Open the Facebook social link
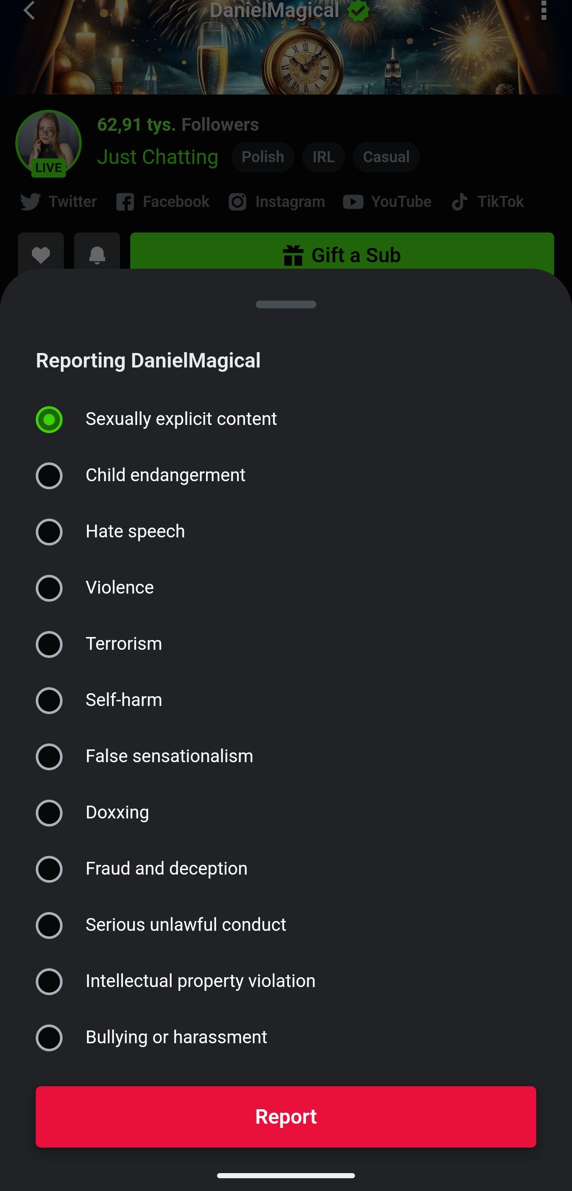Image resolution: width=572 pixels, height=1191 pixels. [163, 201]
